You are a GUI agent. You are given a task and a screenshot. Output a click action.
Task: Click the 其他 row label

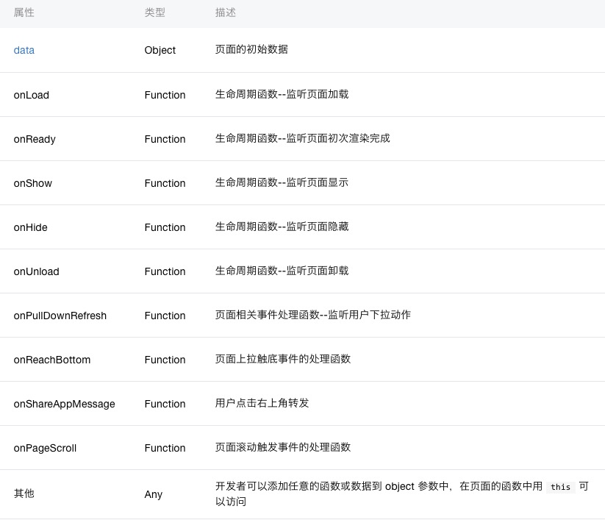pyautogui.click(x=24, y=494)
